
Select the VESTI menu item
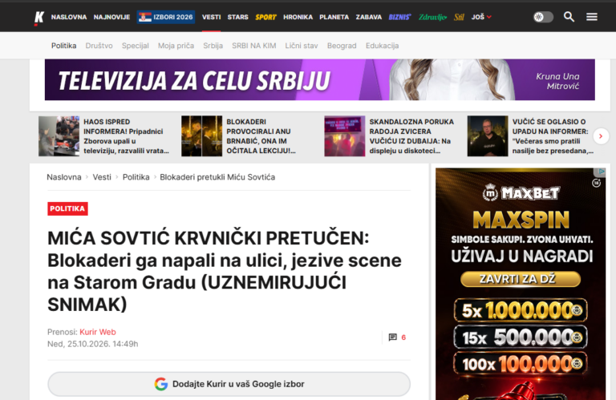click(212, 17)
